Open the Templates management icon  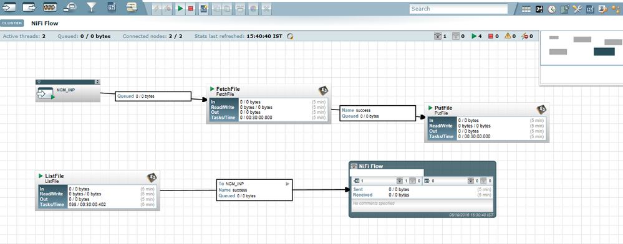point(591,9)
